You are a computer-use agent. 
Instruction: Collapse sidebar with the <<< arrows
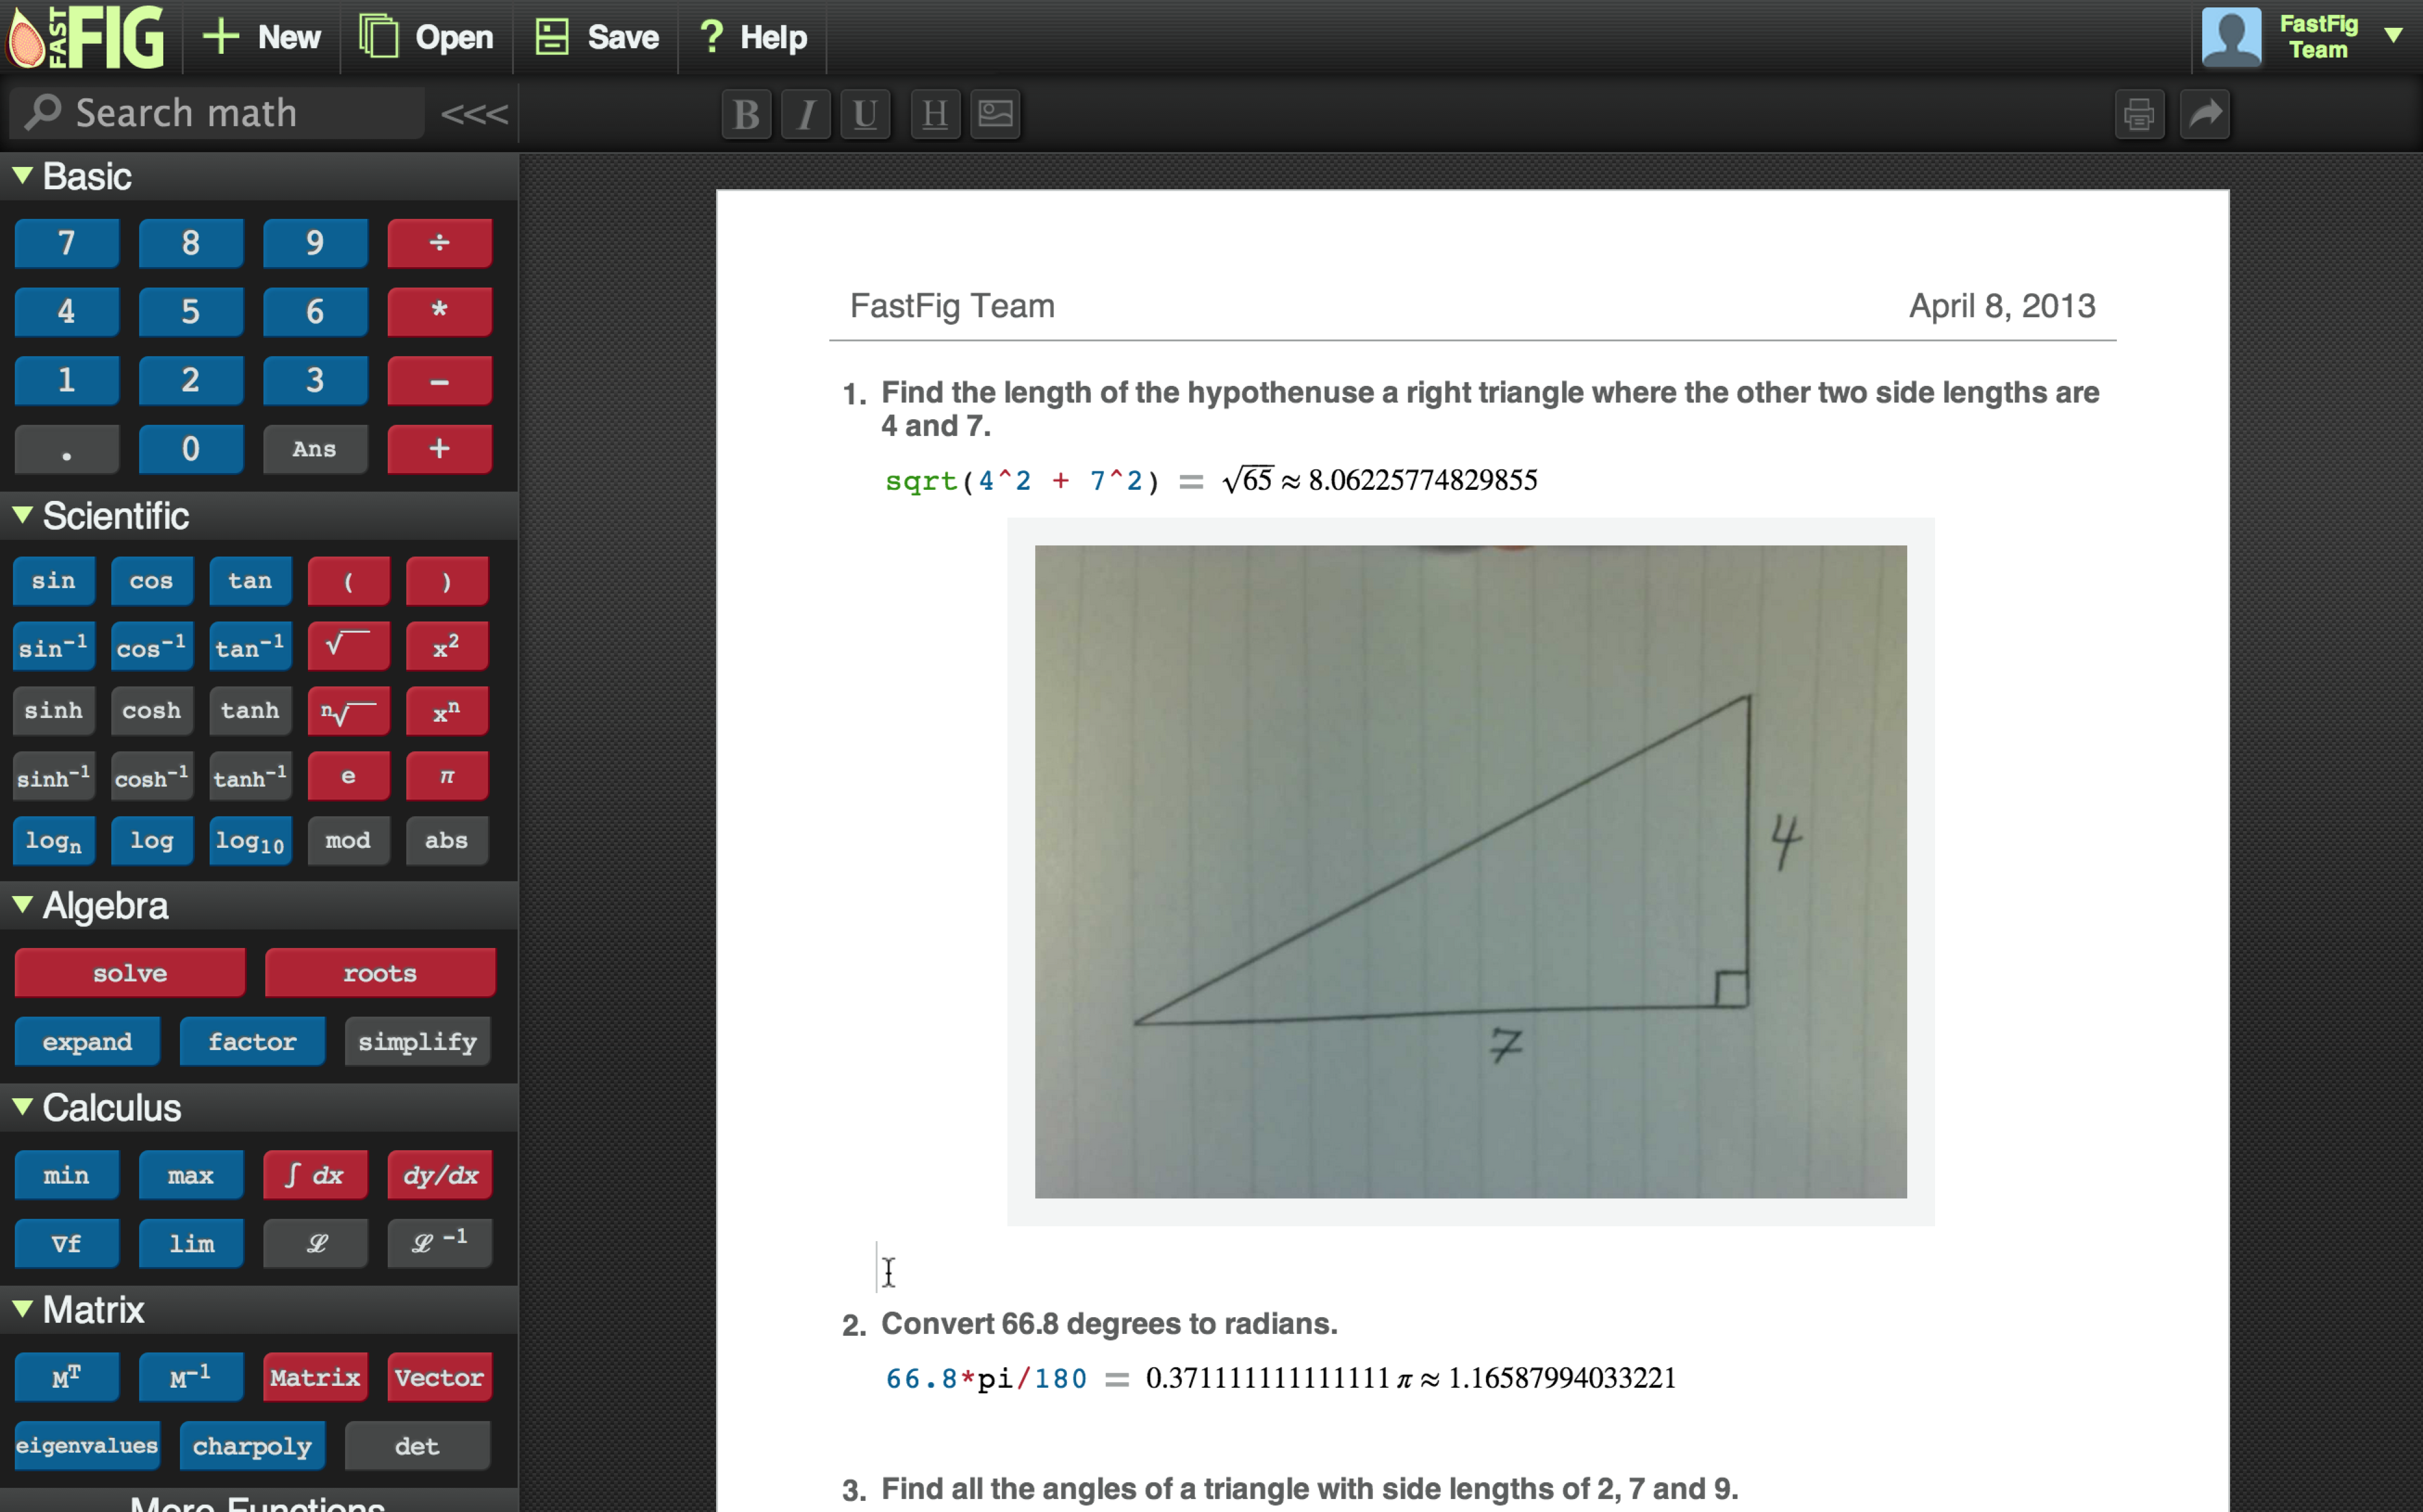point(474,114)
